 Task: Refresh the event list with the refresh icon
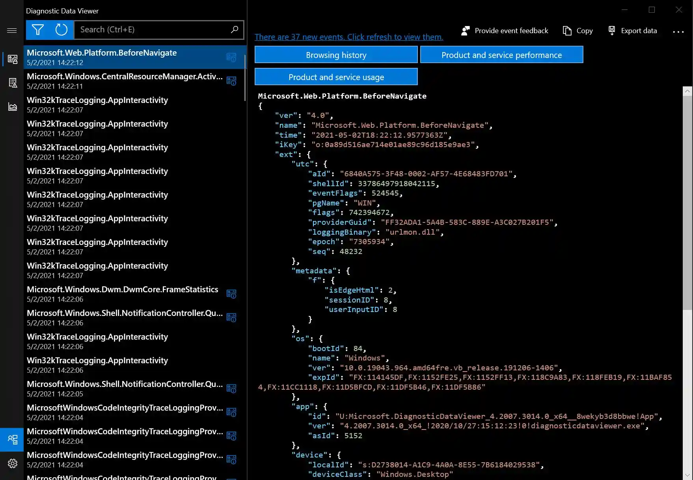click(61, 30)
